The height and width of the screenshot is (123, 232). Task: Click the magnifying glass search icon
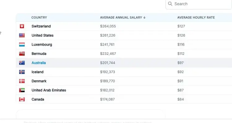pos(170,4)
